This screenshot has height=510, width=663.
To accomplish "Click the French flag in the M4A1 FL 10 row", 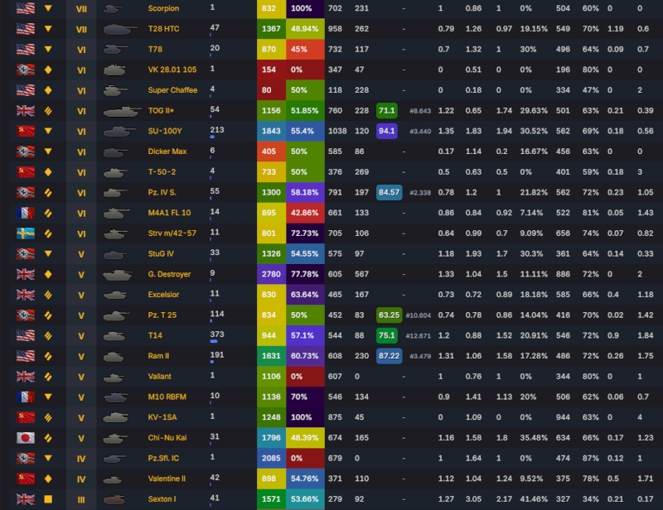I will 26,213.
